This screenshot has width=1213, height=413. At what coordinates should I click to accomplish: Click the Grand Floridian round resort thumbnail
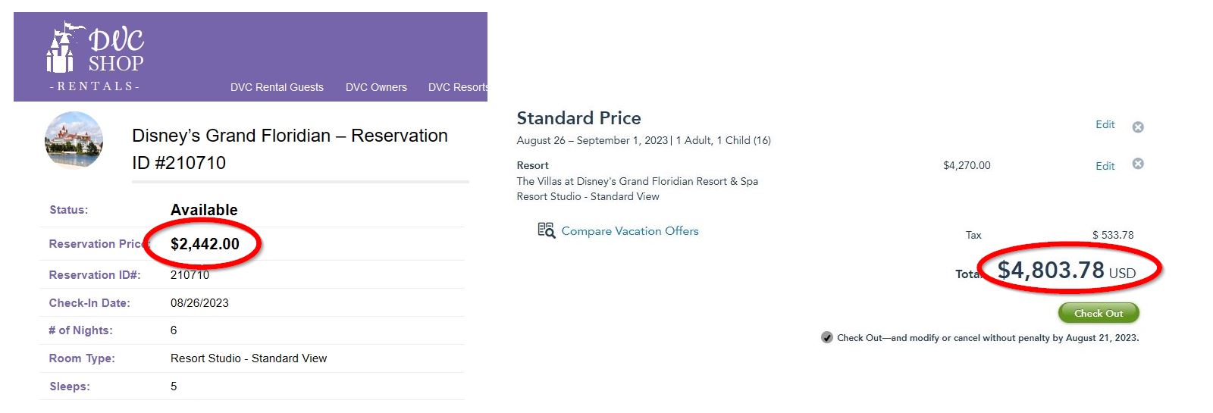74,139
